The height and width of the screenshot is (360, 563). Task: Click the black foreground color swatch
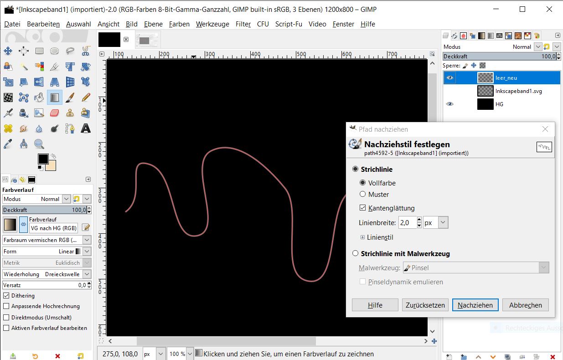43,159
